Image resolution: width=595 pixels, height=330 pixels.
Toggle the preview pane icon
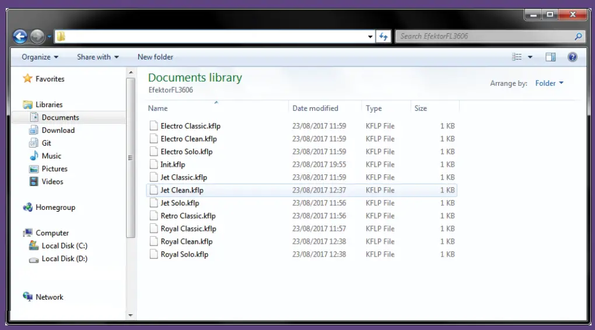[550, 57]
